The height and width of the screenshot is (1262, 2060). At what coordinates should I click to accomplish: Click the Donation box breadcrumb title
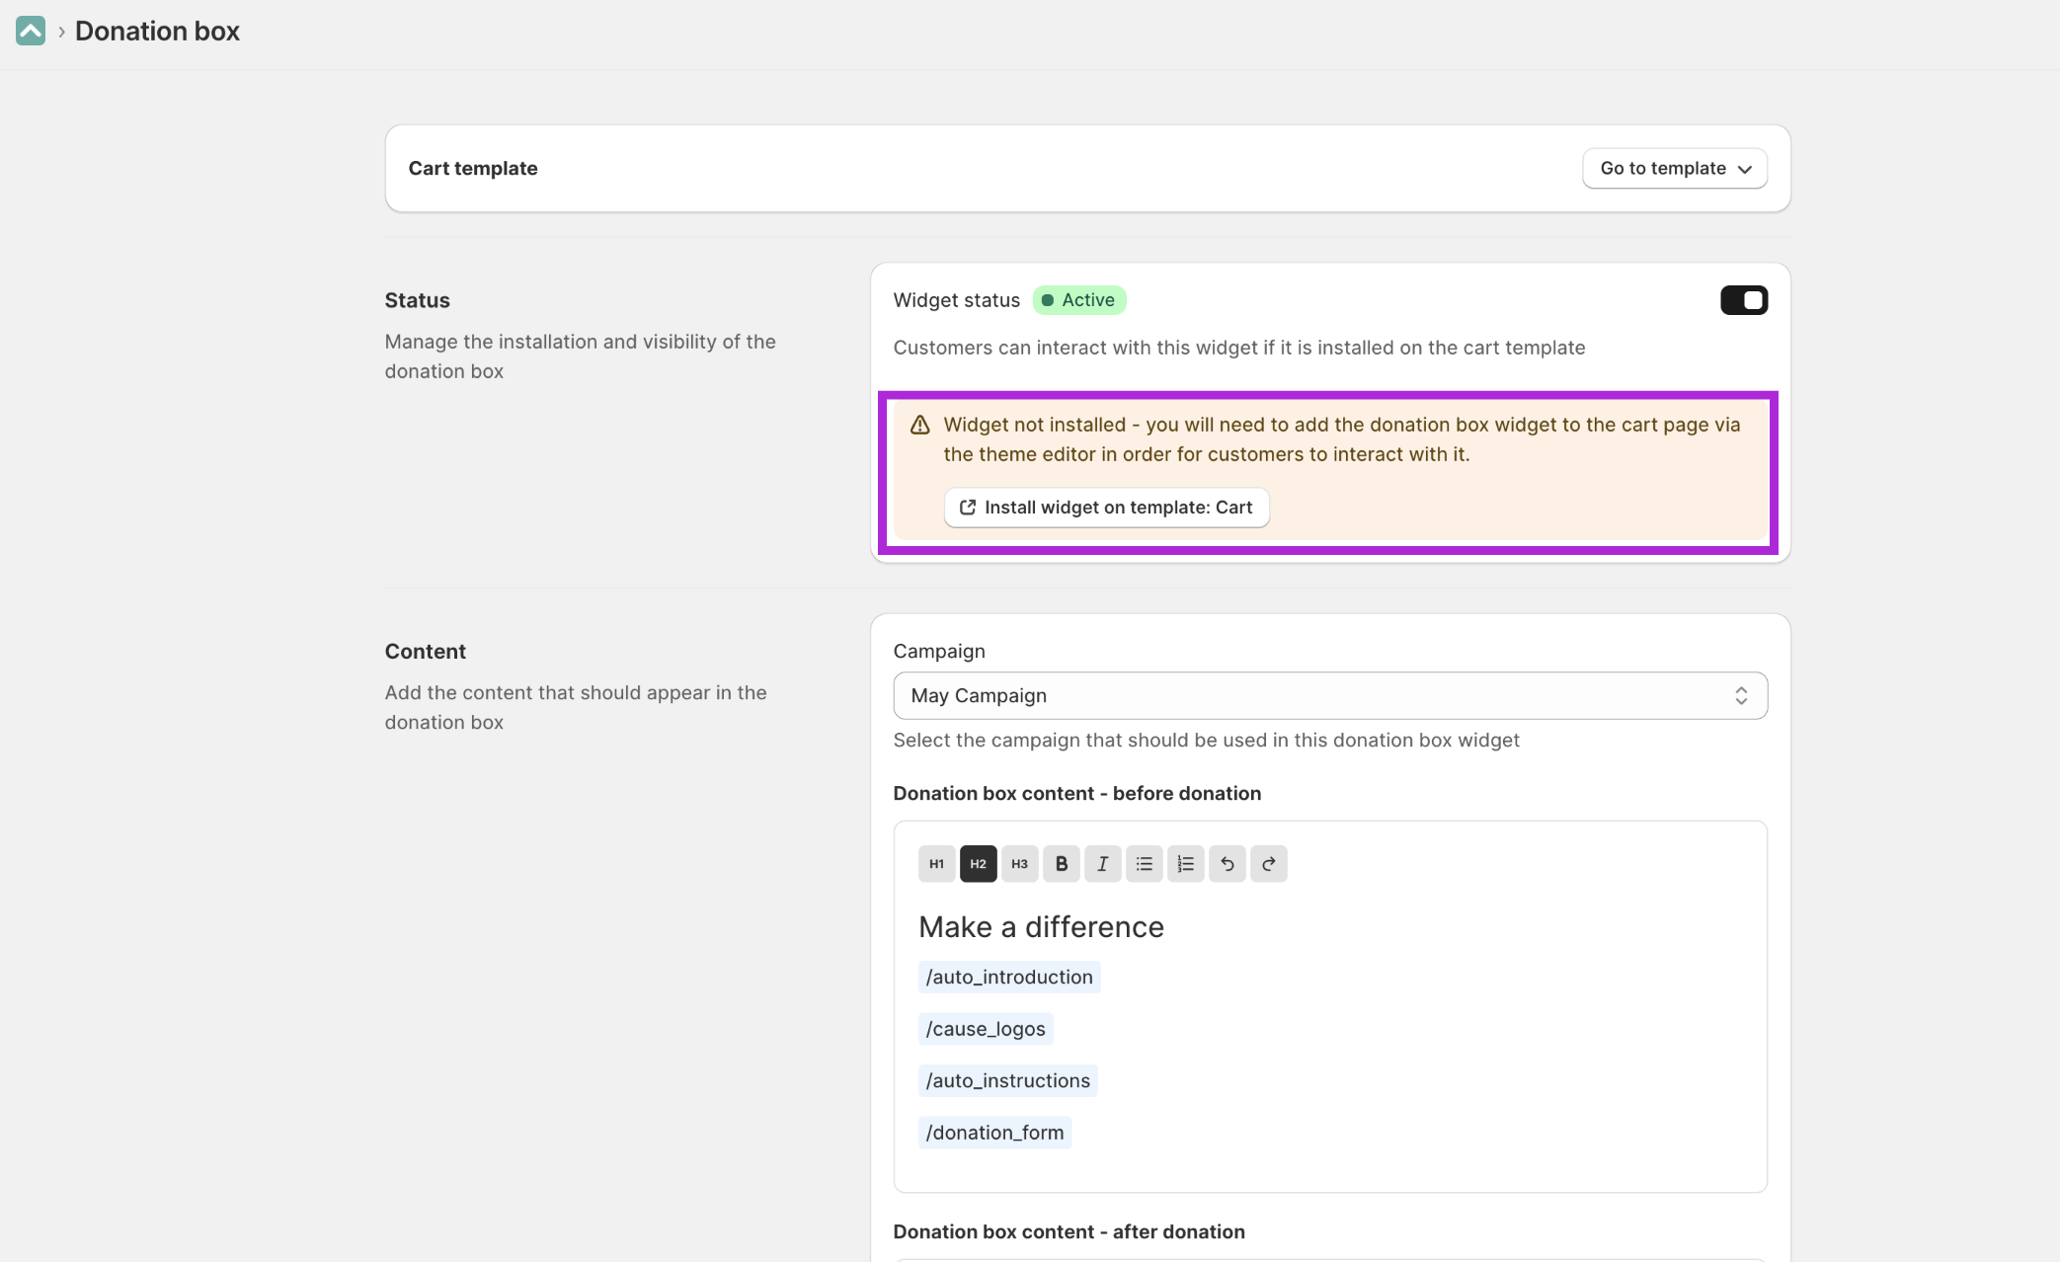157,31
